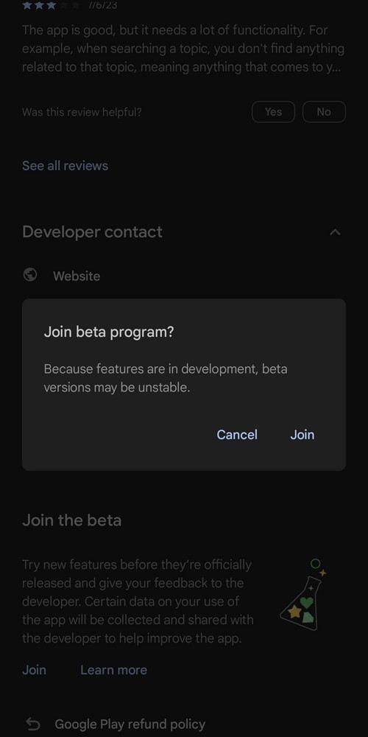368x737 pixels.
Task: Click the globe icon beside Website
Action: tap(30, 275)
